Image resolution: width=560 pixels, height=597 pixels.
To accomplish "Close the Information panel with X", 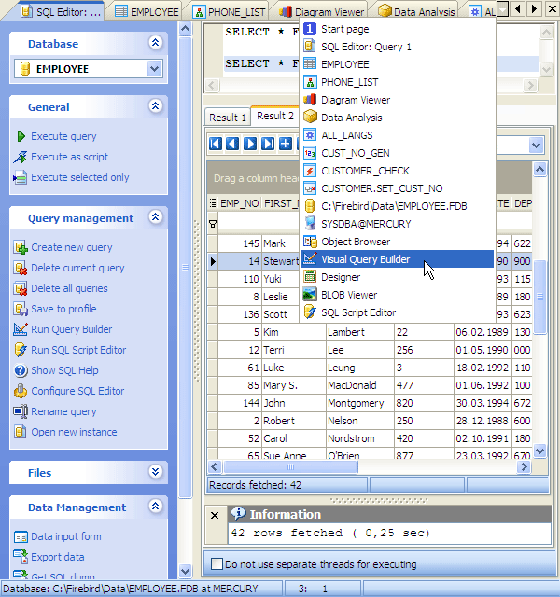I will (x=215, y=515).
